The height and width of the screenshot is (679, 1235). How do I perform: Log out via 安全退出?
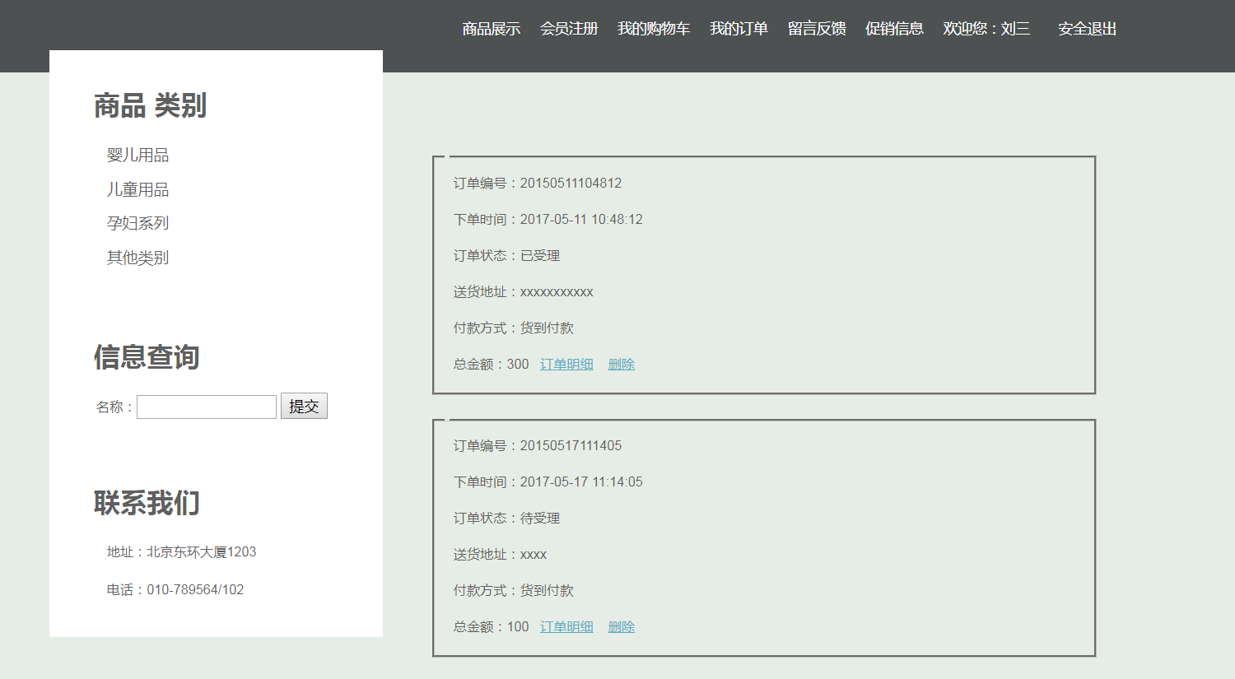click(1087, 29)
